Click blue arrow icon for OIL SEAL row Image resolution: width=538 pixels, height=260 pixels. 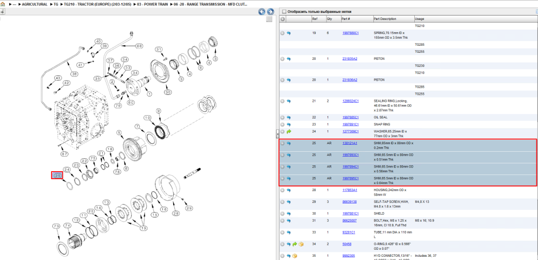[x=288, y=117]
